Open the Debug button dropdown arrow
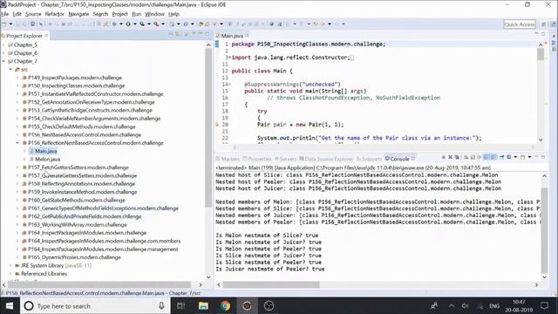558x314 pixels. coord(120,24)
